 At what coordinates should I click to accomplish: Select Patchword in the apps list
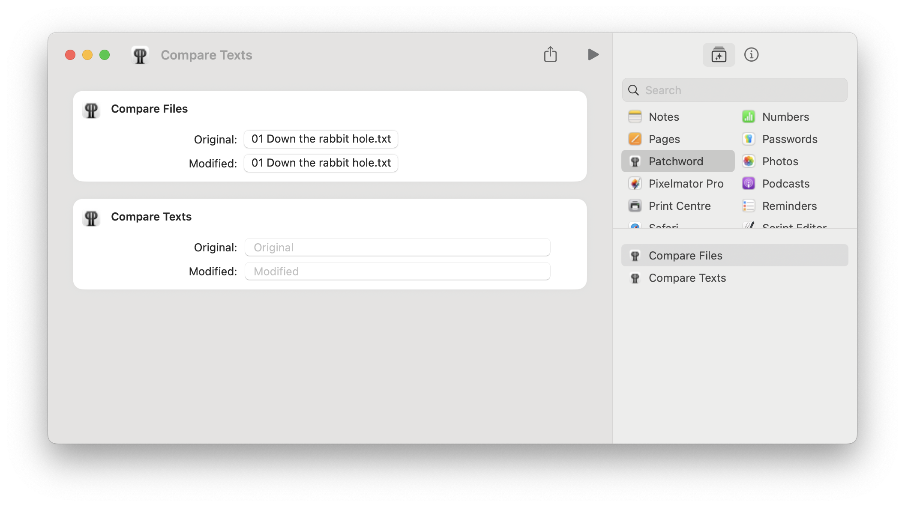click(678, 161)
